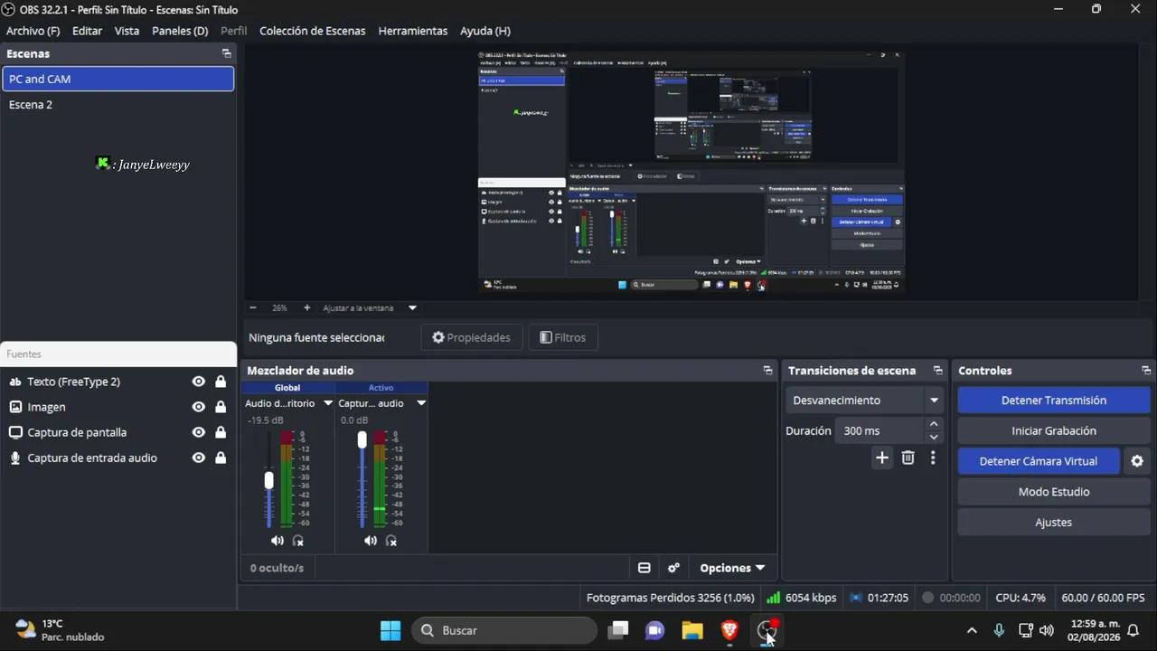
Task: Open the preview scaling Ajustar a la ventana dropdown
Action: click(x=412, y=307)
